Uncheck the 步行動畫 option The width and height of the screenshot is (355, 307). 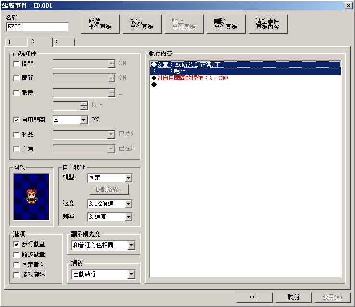pos(16,244)
